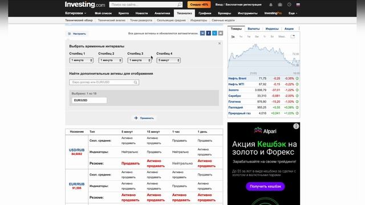Open the notifications bell icon
The width and height of the screenshot is (365, 205).
click(271, 5)
